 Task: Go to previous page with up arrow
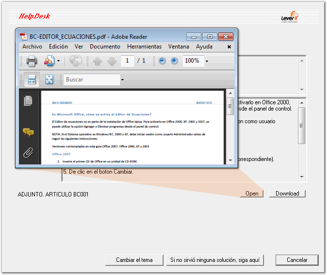pos(97,61)
